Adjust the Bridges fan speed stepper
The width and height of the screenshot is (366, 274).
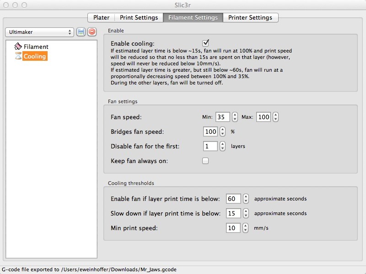click(x=223, y=132)
